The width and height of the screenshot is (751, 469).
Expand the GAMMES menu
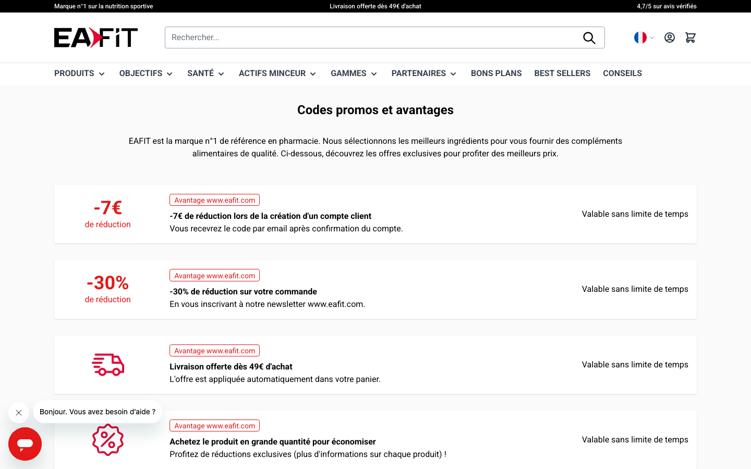click(354, 73)
